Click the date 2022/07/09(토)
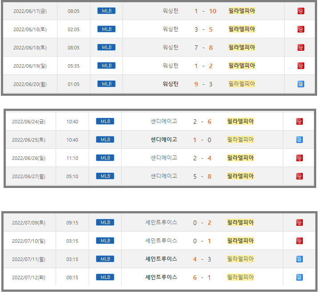Viewport: 322px width, 294px height. pos(30,222)
